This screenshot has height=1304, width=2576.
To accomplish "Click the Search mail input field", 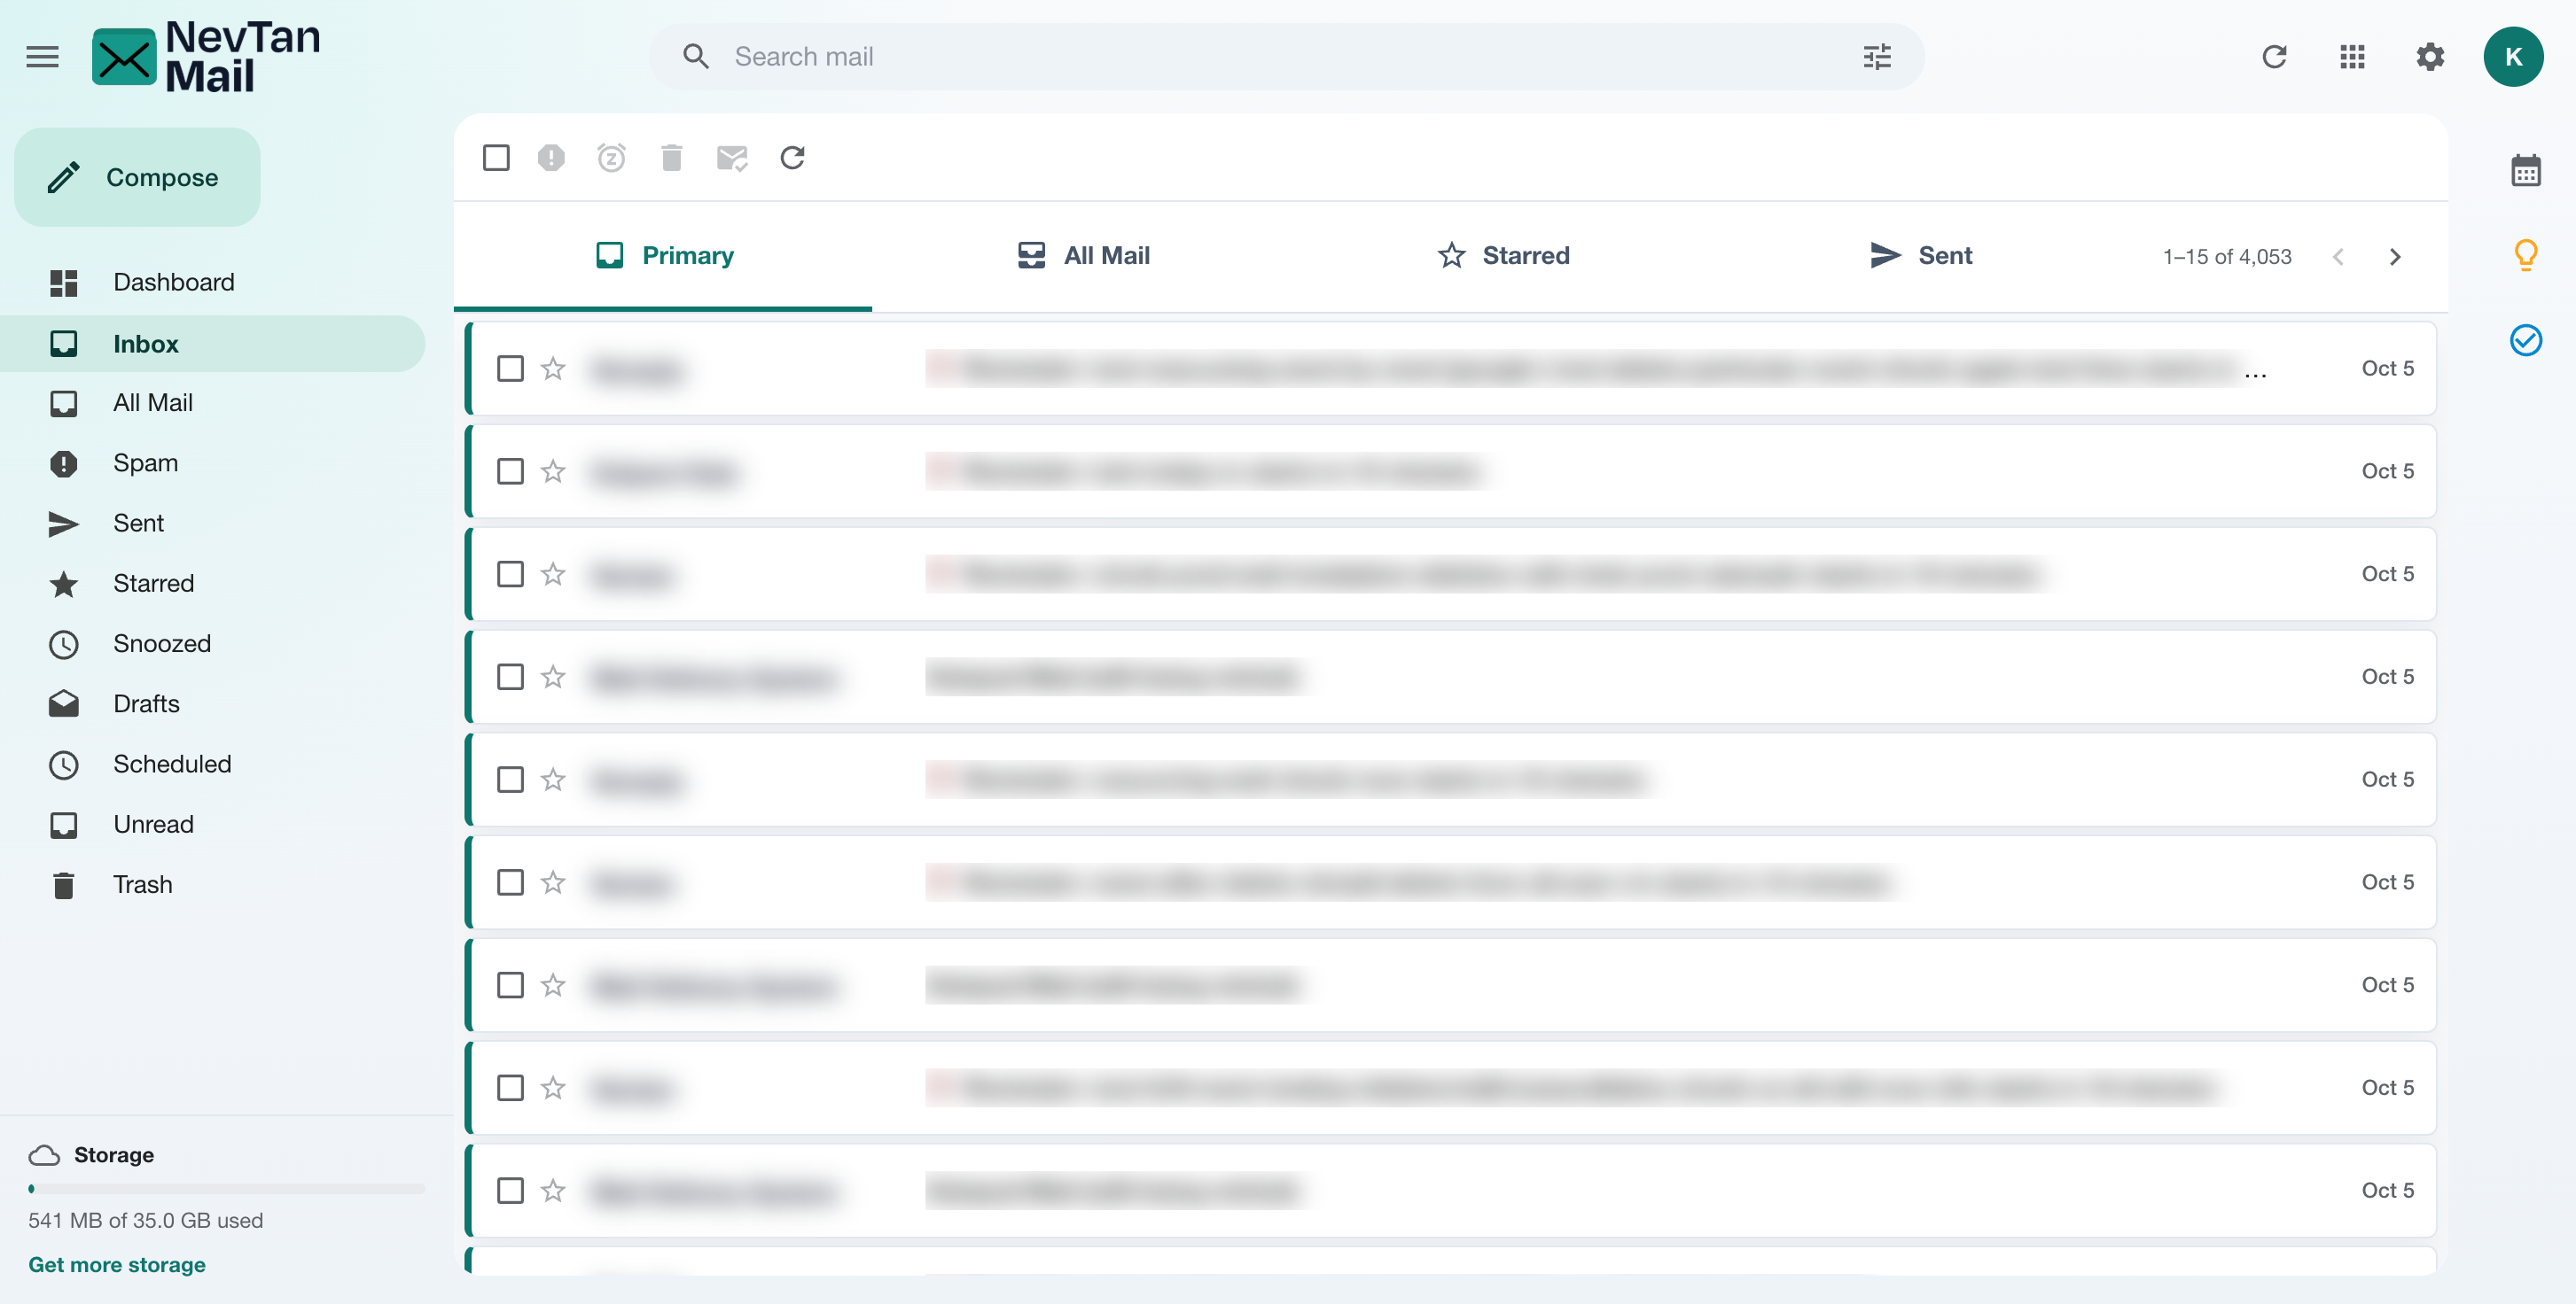I will point(1286,57).
